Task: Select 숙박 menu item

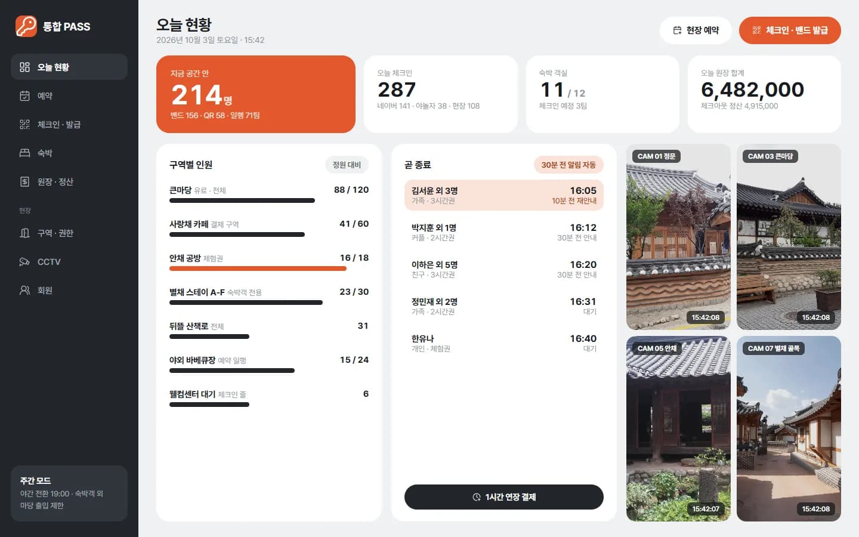Action: (x=69, y=153)
